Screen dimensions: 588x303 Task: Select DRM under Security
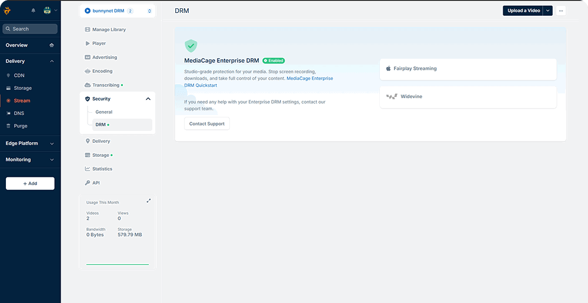click(x=122, y=124)
